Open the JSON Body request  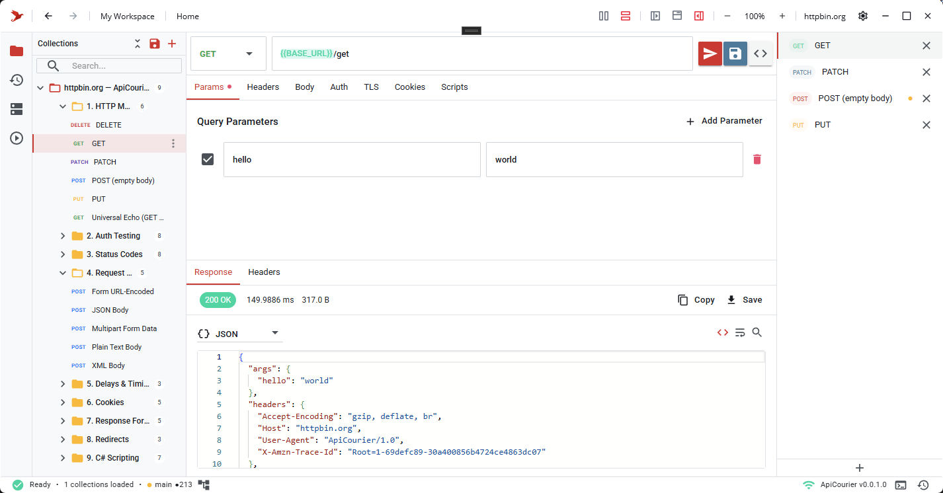point(109,310)
